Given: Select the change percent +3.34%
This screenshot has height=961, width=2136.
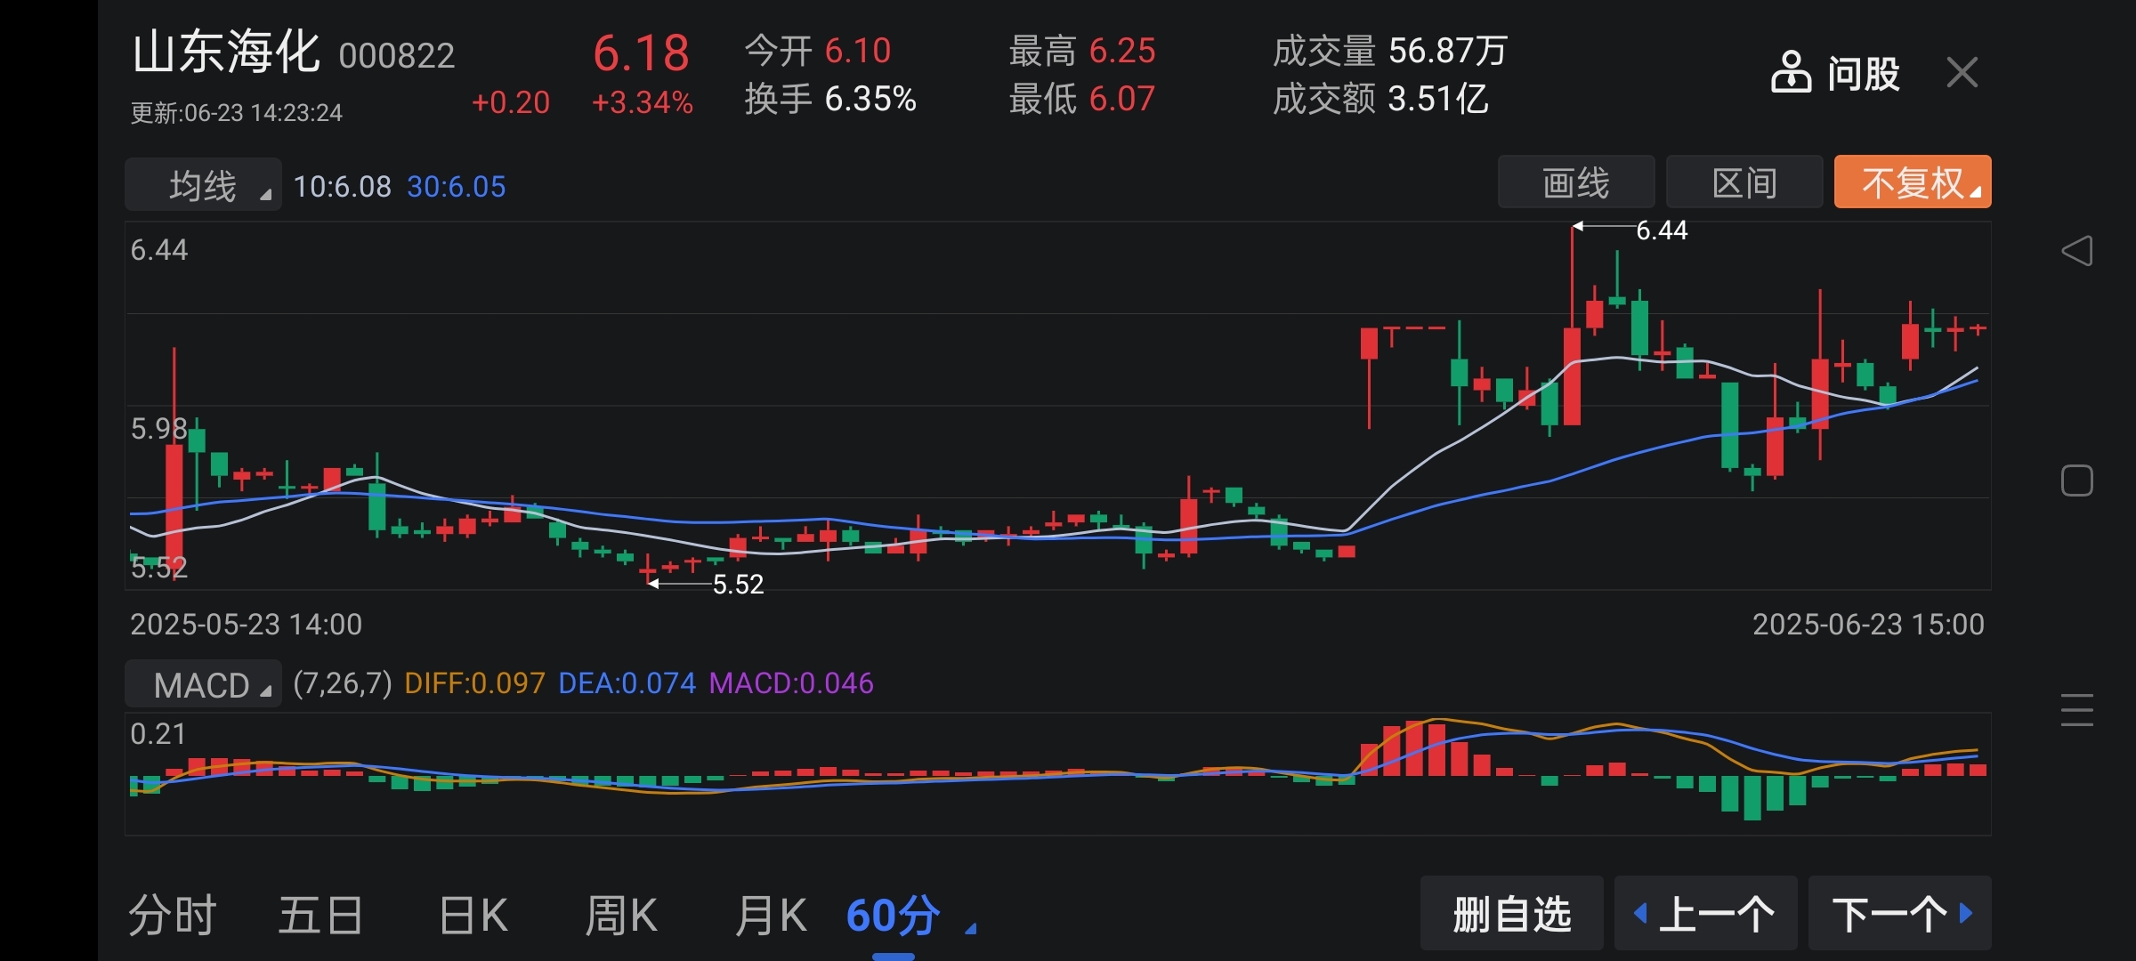Looking at the screenshot, I should point(643,102).
